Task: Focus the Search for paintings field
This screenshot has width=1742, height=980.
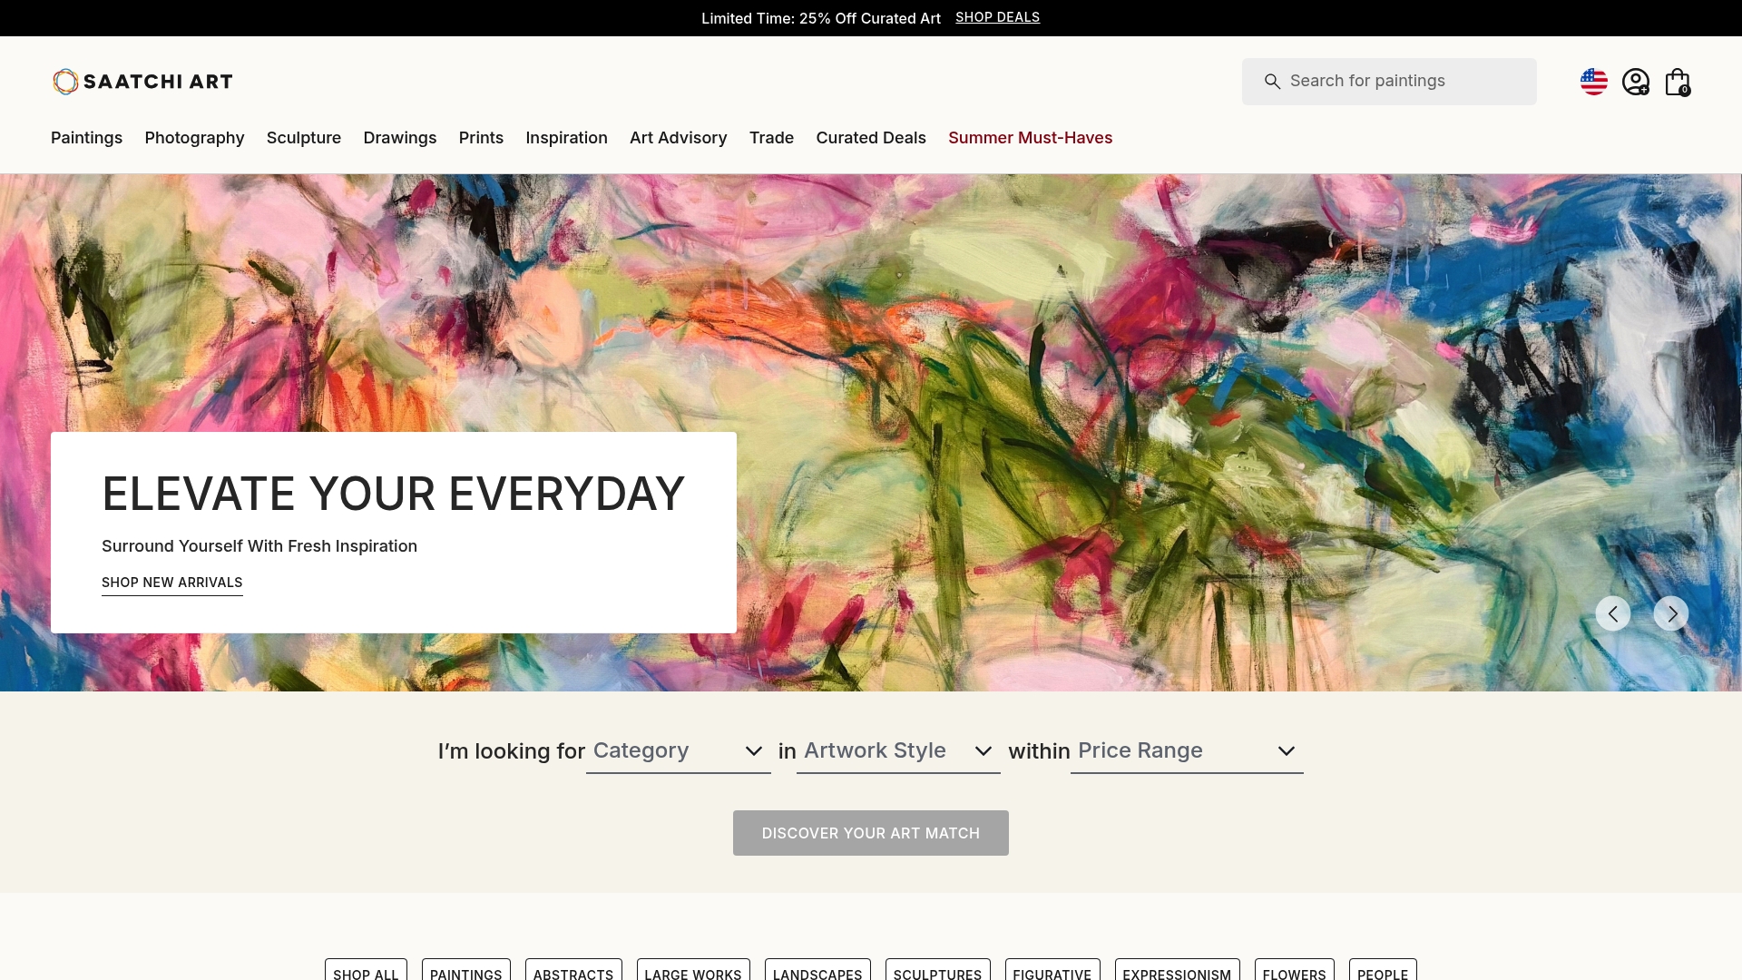Action: point(1389,82)
